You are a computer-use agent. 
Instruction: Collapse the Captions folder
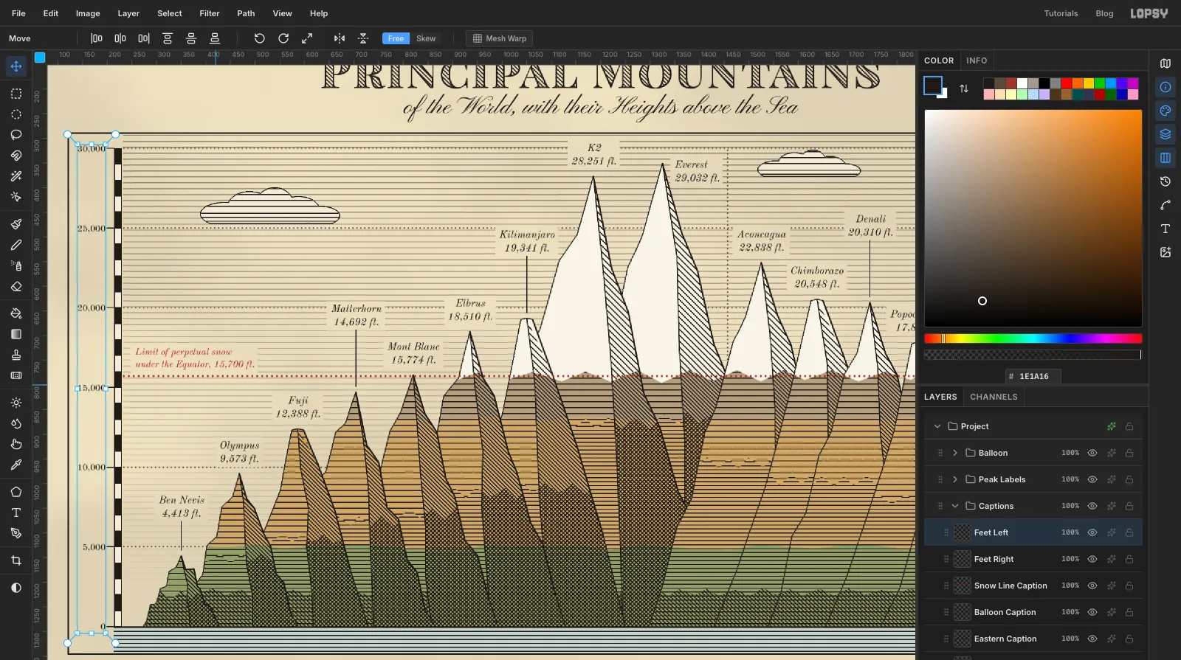[x=955, y=506]
